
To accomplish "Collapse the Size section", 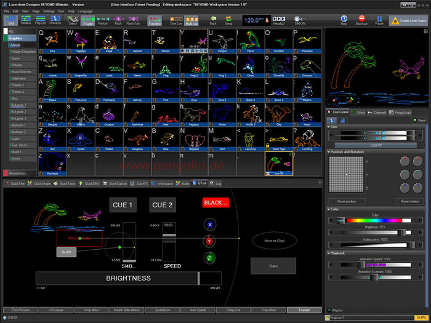I will pyautogui.click(x=329, y=127).
